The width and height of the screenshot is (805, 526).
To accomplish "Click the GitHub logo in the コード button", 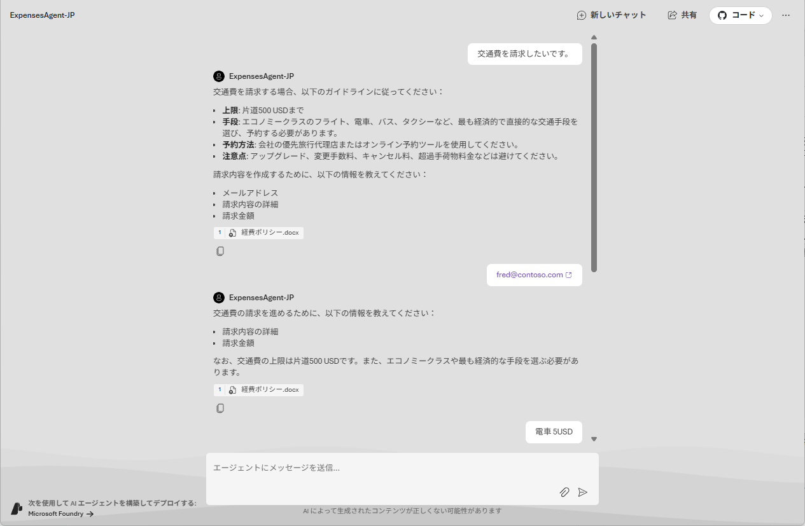I will coord(722,15).
